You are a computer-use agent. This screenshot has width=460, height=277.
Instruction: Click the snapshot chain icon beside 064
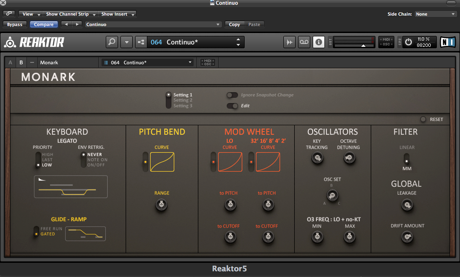click(x=141, y=42)
